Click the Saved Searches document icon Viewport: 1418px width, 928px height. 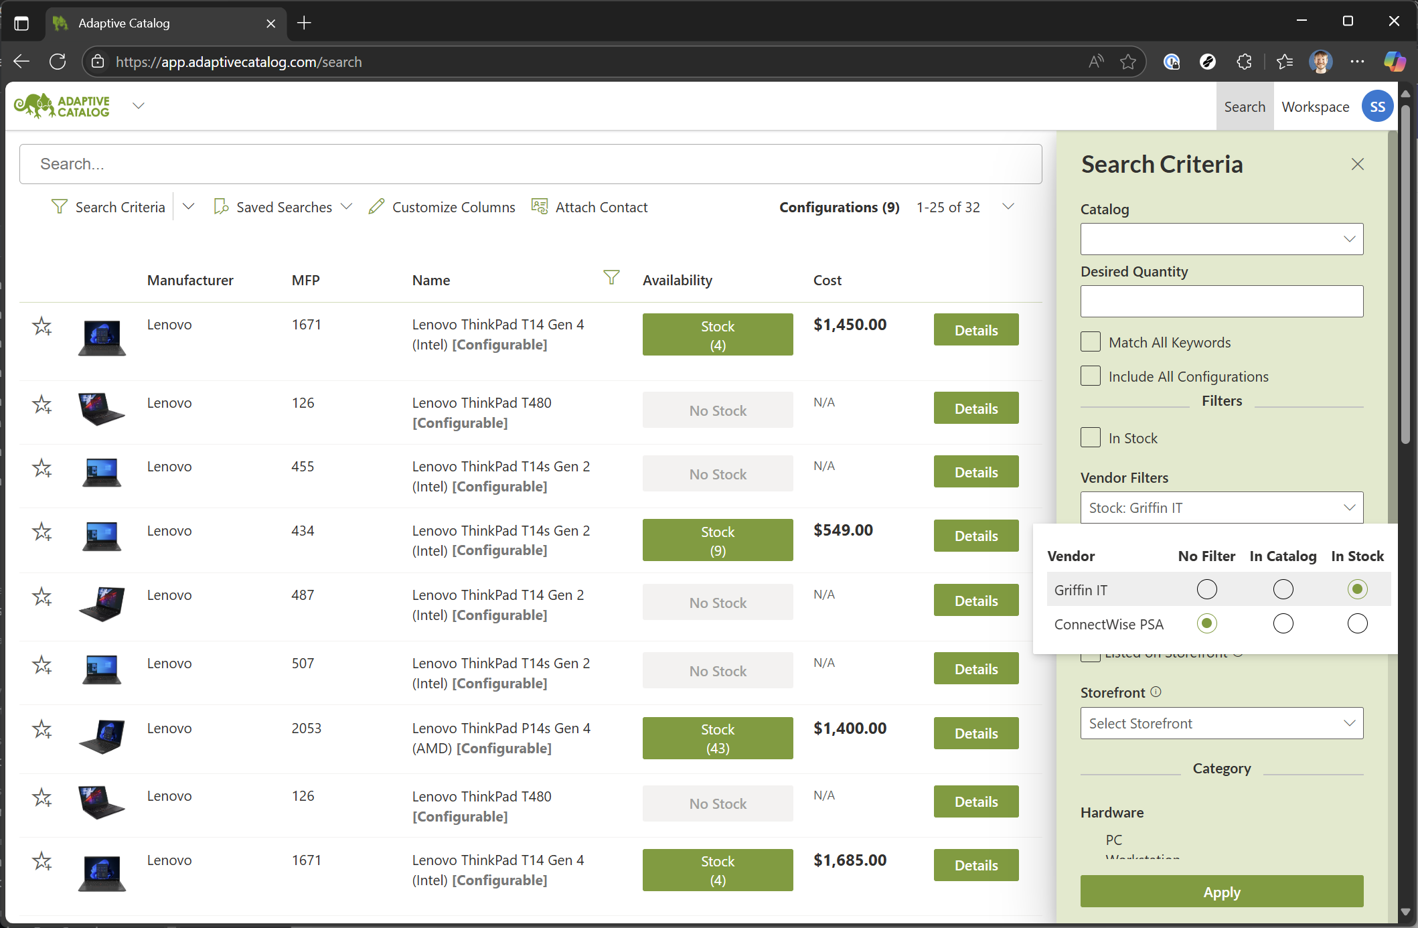pyautogui.click(x=220, y=207)
